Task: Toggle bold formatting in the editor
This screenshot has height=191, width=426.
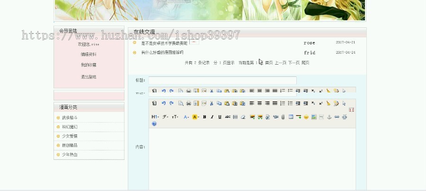Action: [x=204, y=117]
